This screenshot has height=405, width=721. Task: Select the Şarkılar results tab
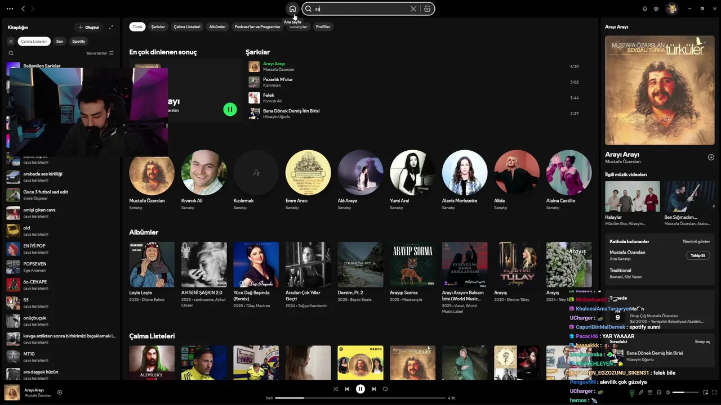[x=158, y=26]
